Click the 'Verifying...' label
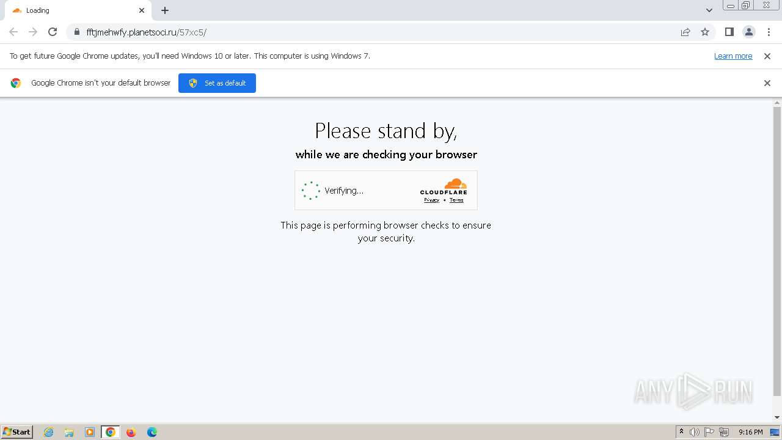The image size is (782, 440). coord(344,191)
